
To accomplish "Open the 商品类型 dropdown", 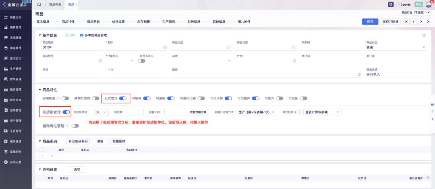I will pyautogui.click(x=396, y=47).
